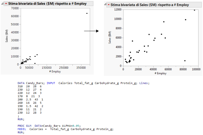This screenshot has width=203, height=135.
Task: Select the low outlier near 80000 employees in right plot
Action: 185,61
